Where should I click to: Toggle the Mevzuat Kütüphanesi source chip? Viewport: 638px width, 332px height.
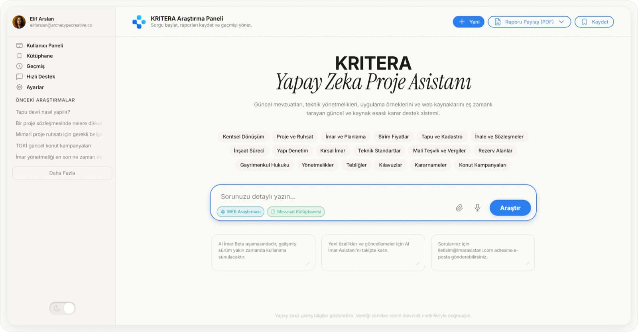coord(296,211)
